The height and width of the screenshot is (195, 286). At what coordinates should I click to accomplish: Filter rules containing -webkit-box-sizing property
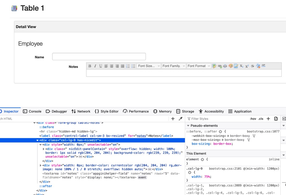coord(254,136)
